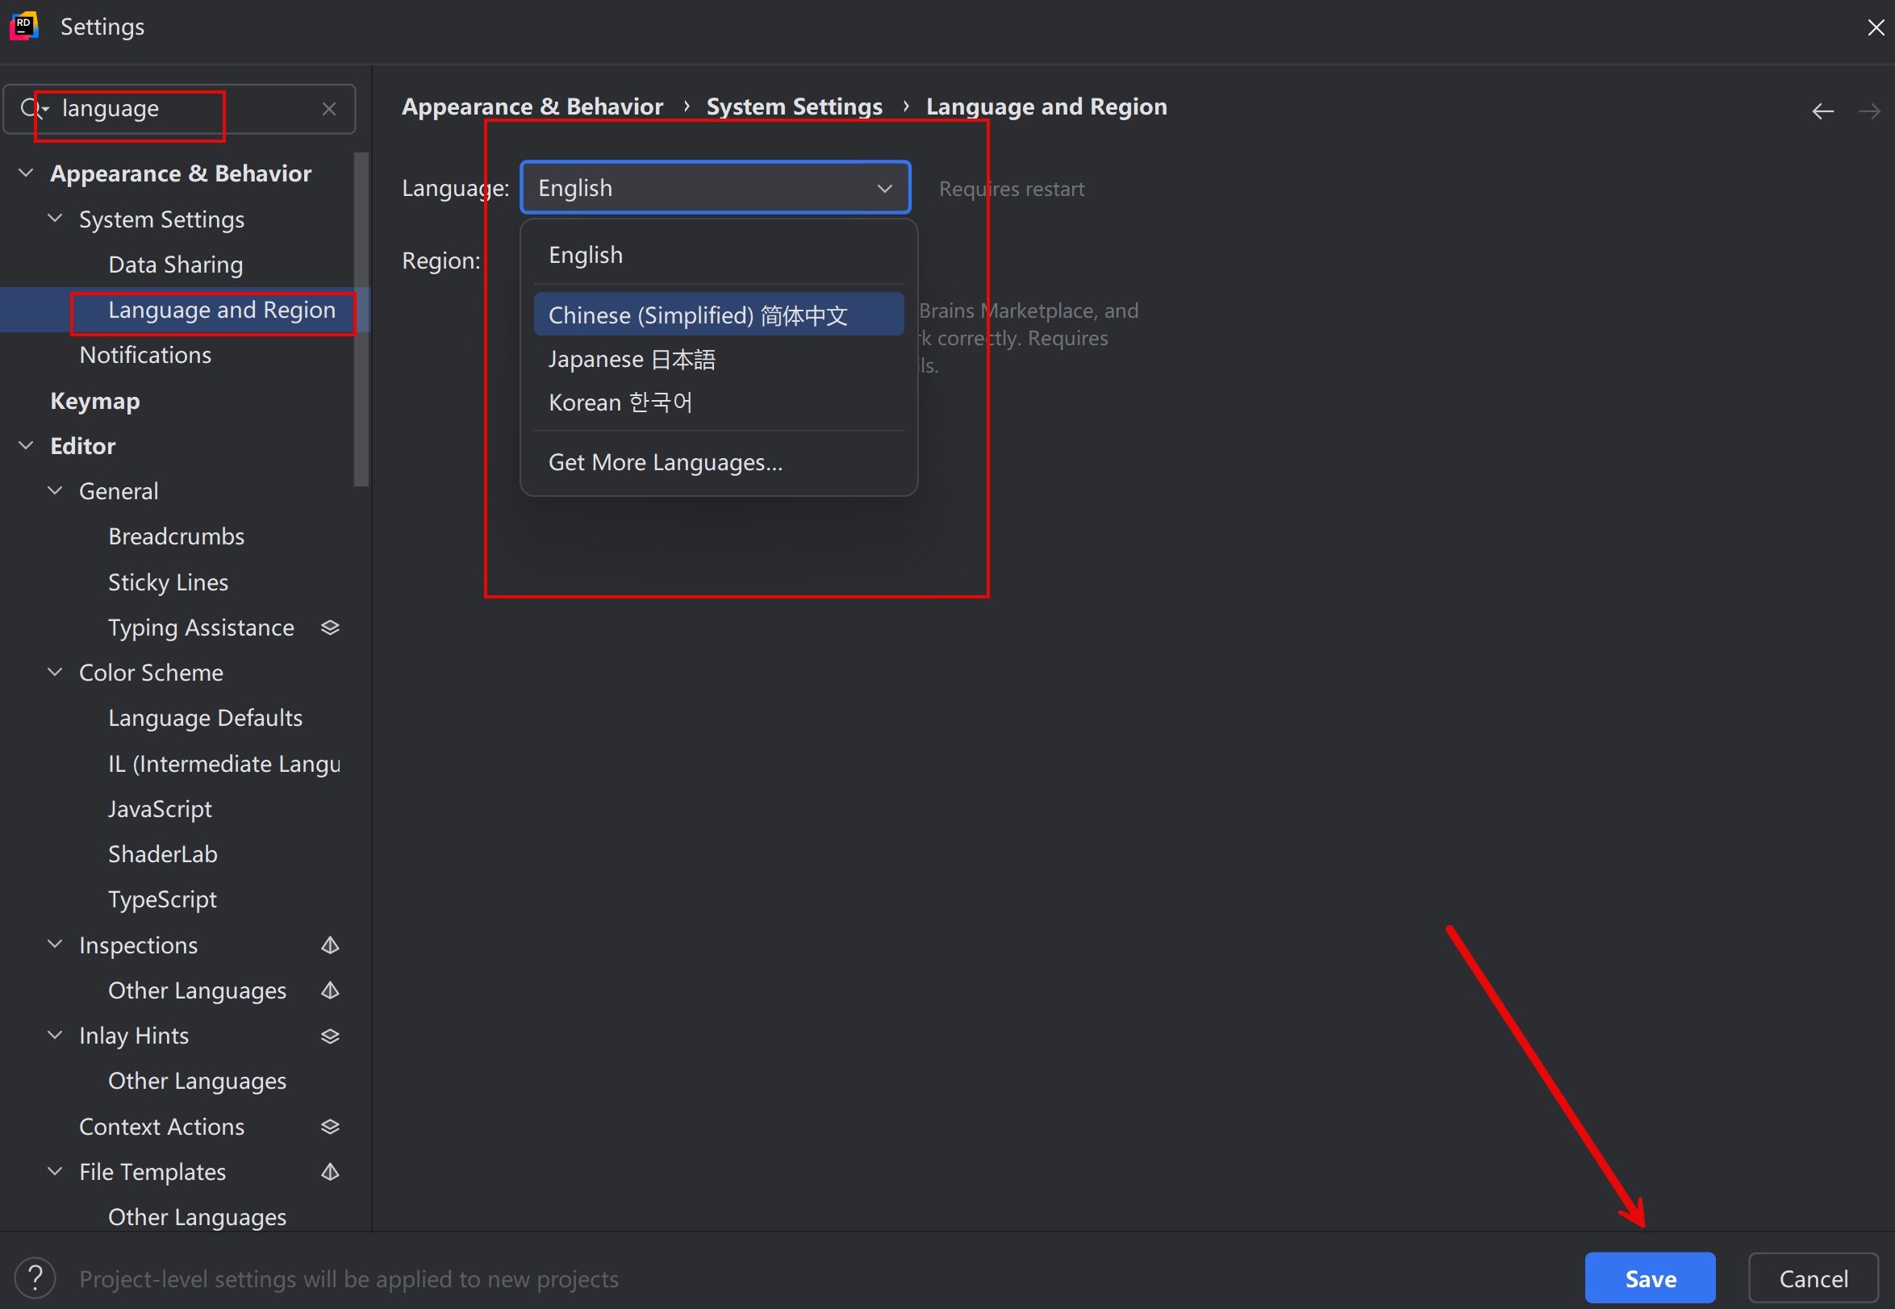1895x1309 pixels.
Task: Click Get More Languages... entry
Action: click(666, 463)
